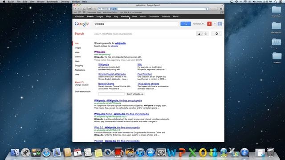Open the Simple English Wikipedia sitelink
285x160 pixels.
pyautogui.click(x=112, y=74)
